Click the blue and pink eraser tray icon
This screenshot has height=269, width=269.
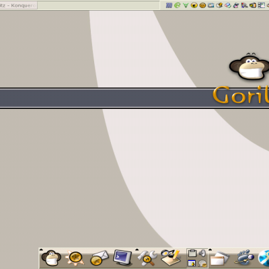228,5
